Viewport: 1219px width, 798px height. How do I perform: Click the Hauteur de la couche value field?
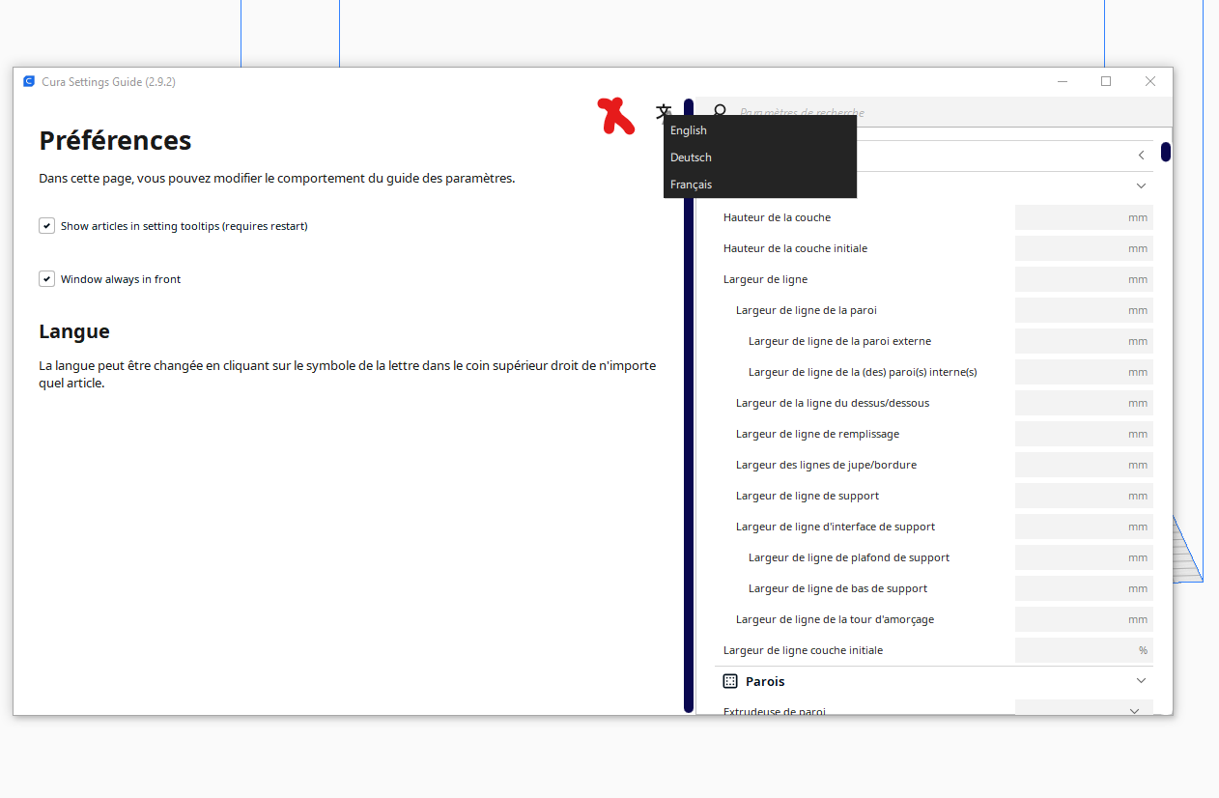click(1084, 217)
